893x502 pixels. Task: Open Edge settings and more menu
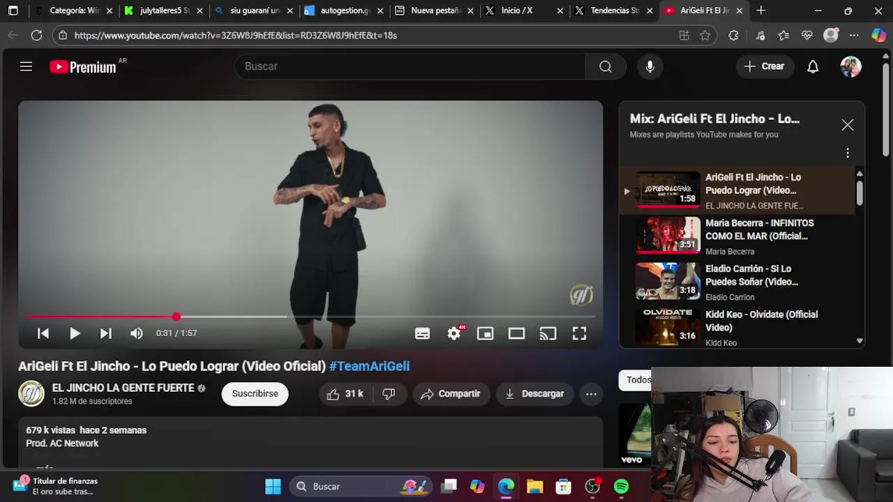pyautogui.click(x=854, y=36)
